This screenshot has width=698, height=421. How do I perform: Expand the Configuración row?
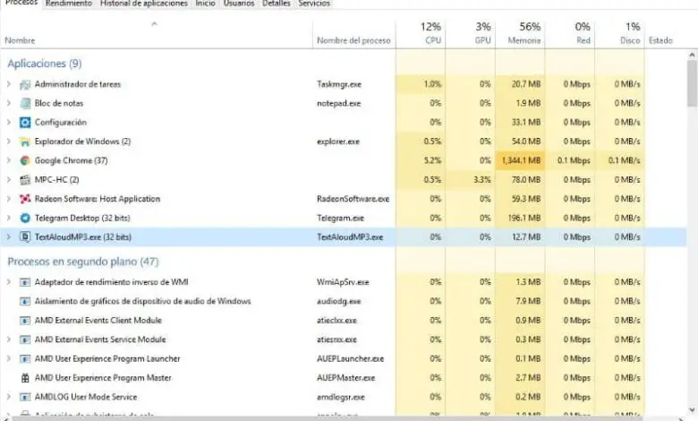click(8, 123)
